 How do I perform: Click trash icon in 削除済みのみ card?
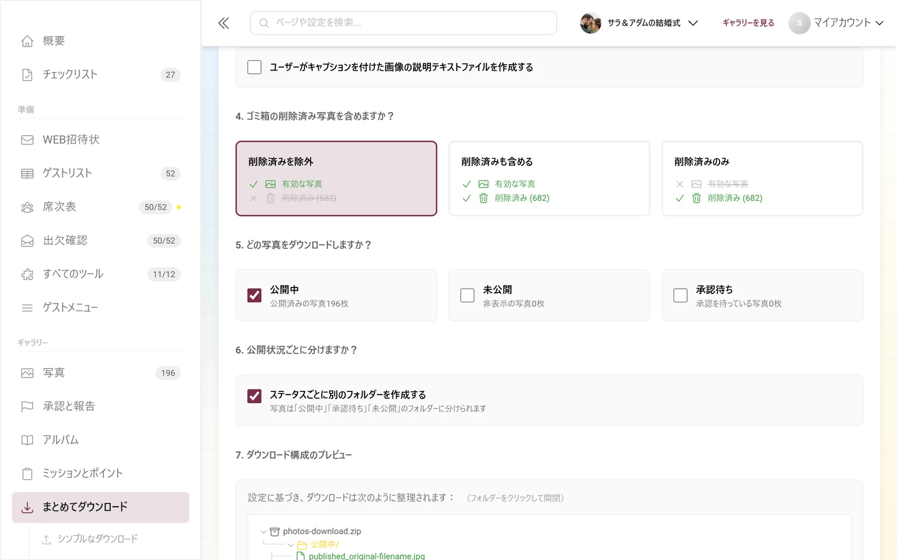click(x=696, y=198)
